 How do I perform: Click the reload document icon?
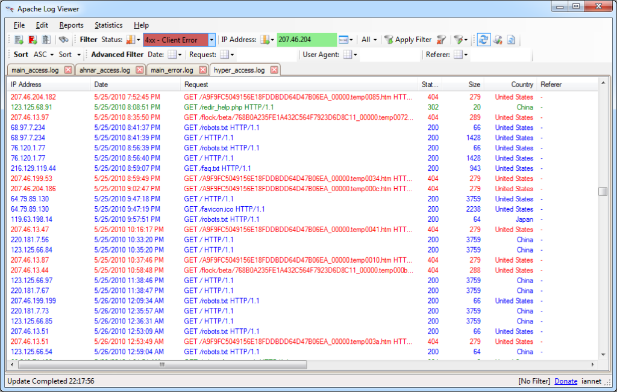tap(511, 40)
